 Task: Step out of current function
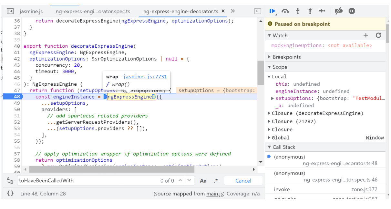[x=310, y=11]
